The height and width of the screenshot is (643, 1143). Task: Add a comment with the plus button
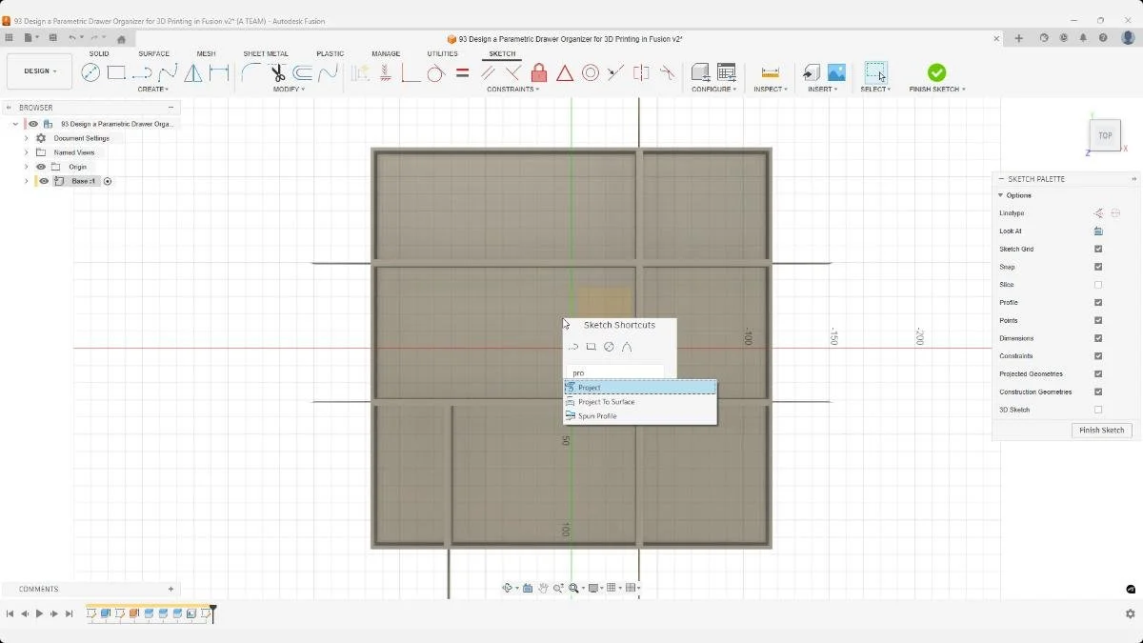click(170, 589)
